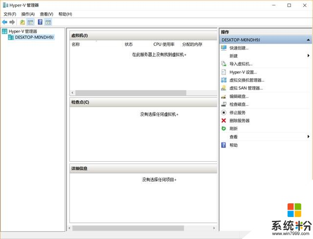Viewport: 313px width, 239px height.
Task: Toggle the console tree pane icon
Action: (30, 22)
